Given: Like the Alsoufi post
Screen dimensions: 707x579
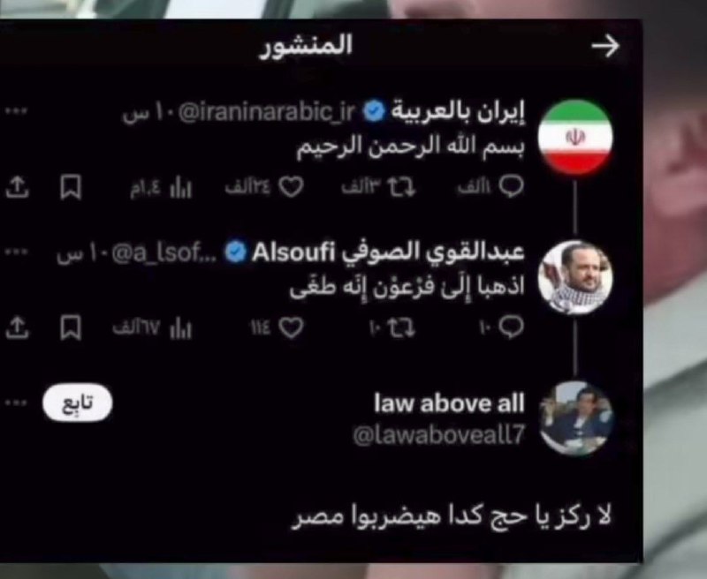Looking at the screenshot, I should 291,327.
